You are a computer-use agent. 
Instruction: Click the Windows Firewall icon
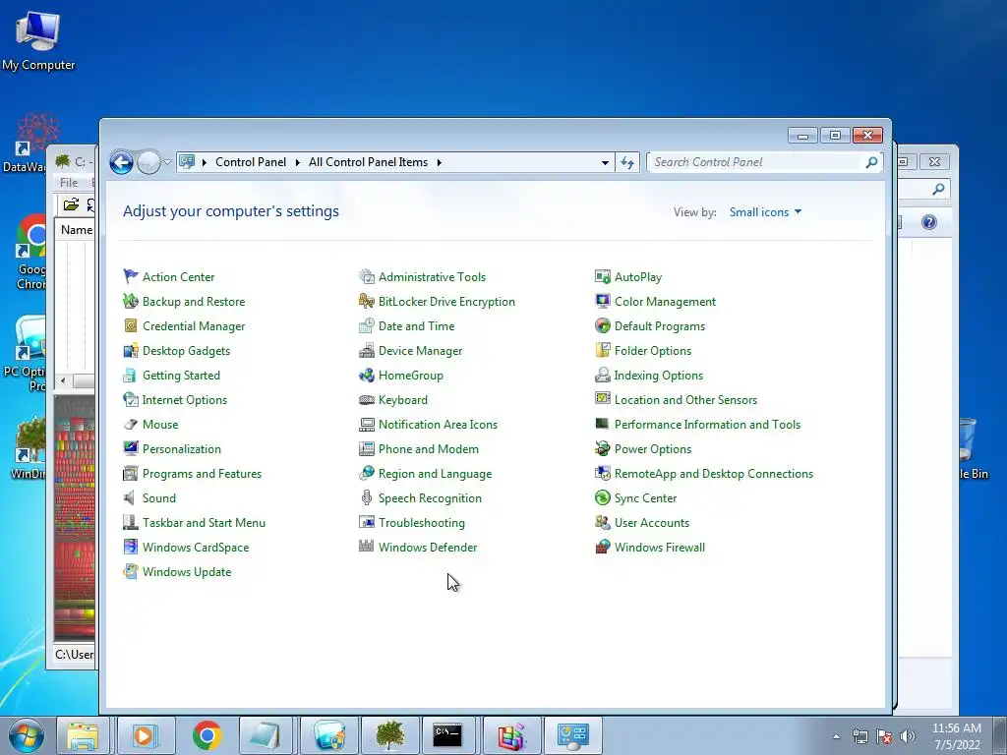(x=603, y=547)
